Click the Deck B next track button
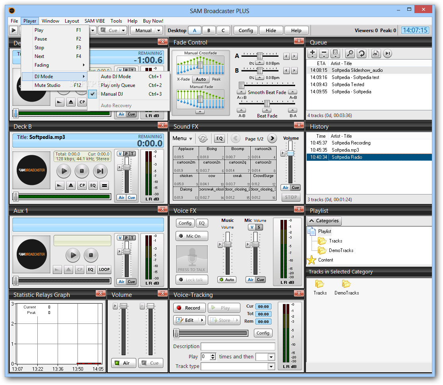The image size is (443, 385). click(100, 171)
